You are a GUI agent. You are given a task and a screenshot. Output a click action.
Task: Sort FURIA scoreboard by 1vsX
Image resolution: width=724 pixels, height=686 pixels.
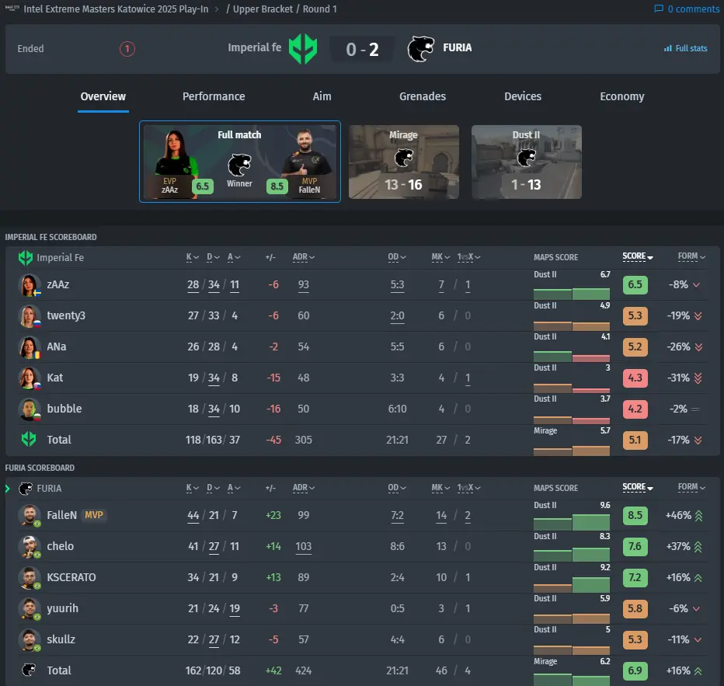pos(468,488)
